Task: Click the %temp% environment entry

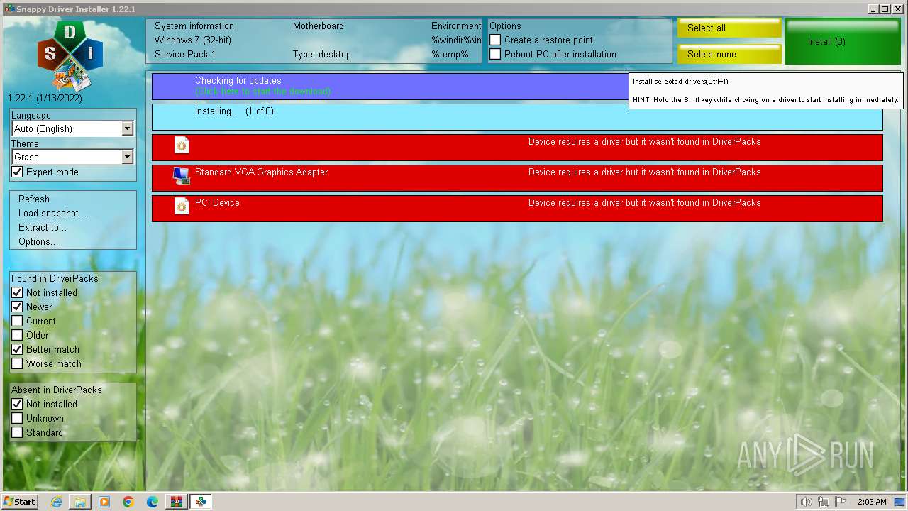Action: 450,55
